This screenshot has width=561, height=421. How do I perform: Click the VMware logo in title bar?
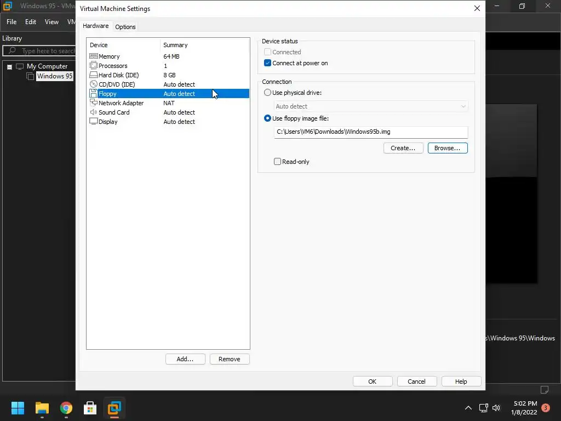tap(8, 5)
